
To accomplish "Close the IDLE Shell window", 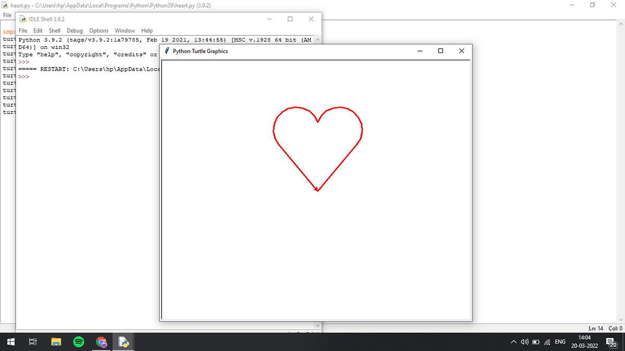I will click(x=311, y=19).
